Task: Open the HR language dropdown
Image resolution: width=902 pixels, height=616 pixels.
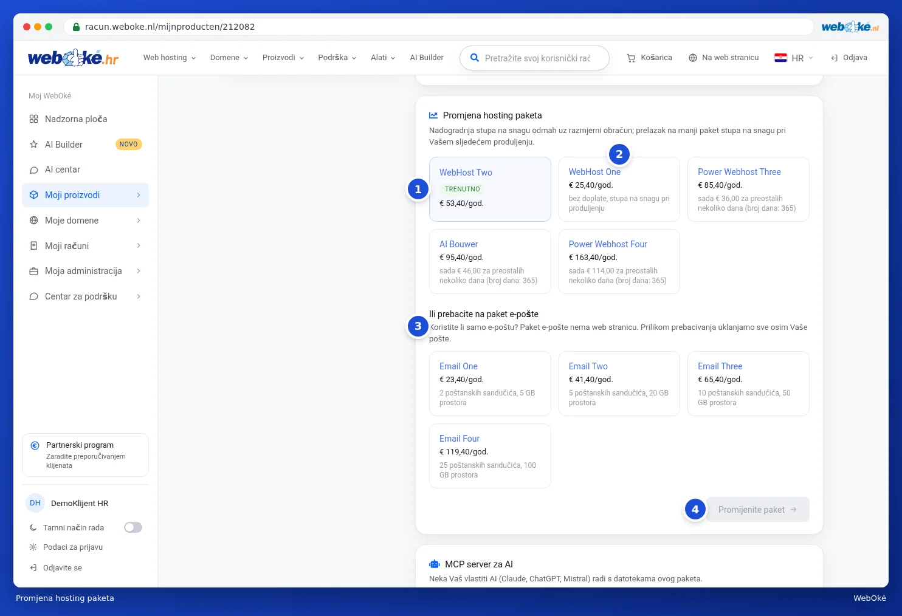Action: [794, 58]
